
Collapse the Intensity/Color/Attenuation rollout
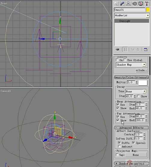point(131,77)
